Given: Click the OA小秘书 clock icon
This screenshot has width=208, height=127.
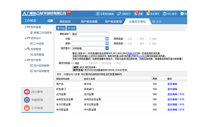Looking at the screenshot, I should (x=165, y=14).
